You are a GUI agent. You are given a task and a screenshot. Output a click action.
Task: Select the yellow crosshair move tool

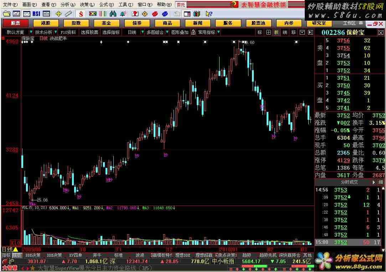tap(58, 14)
